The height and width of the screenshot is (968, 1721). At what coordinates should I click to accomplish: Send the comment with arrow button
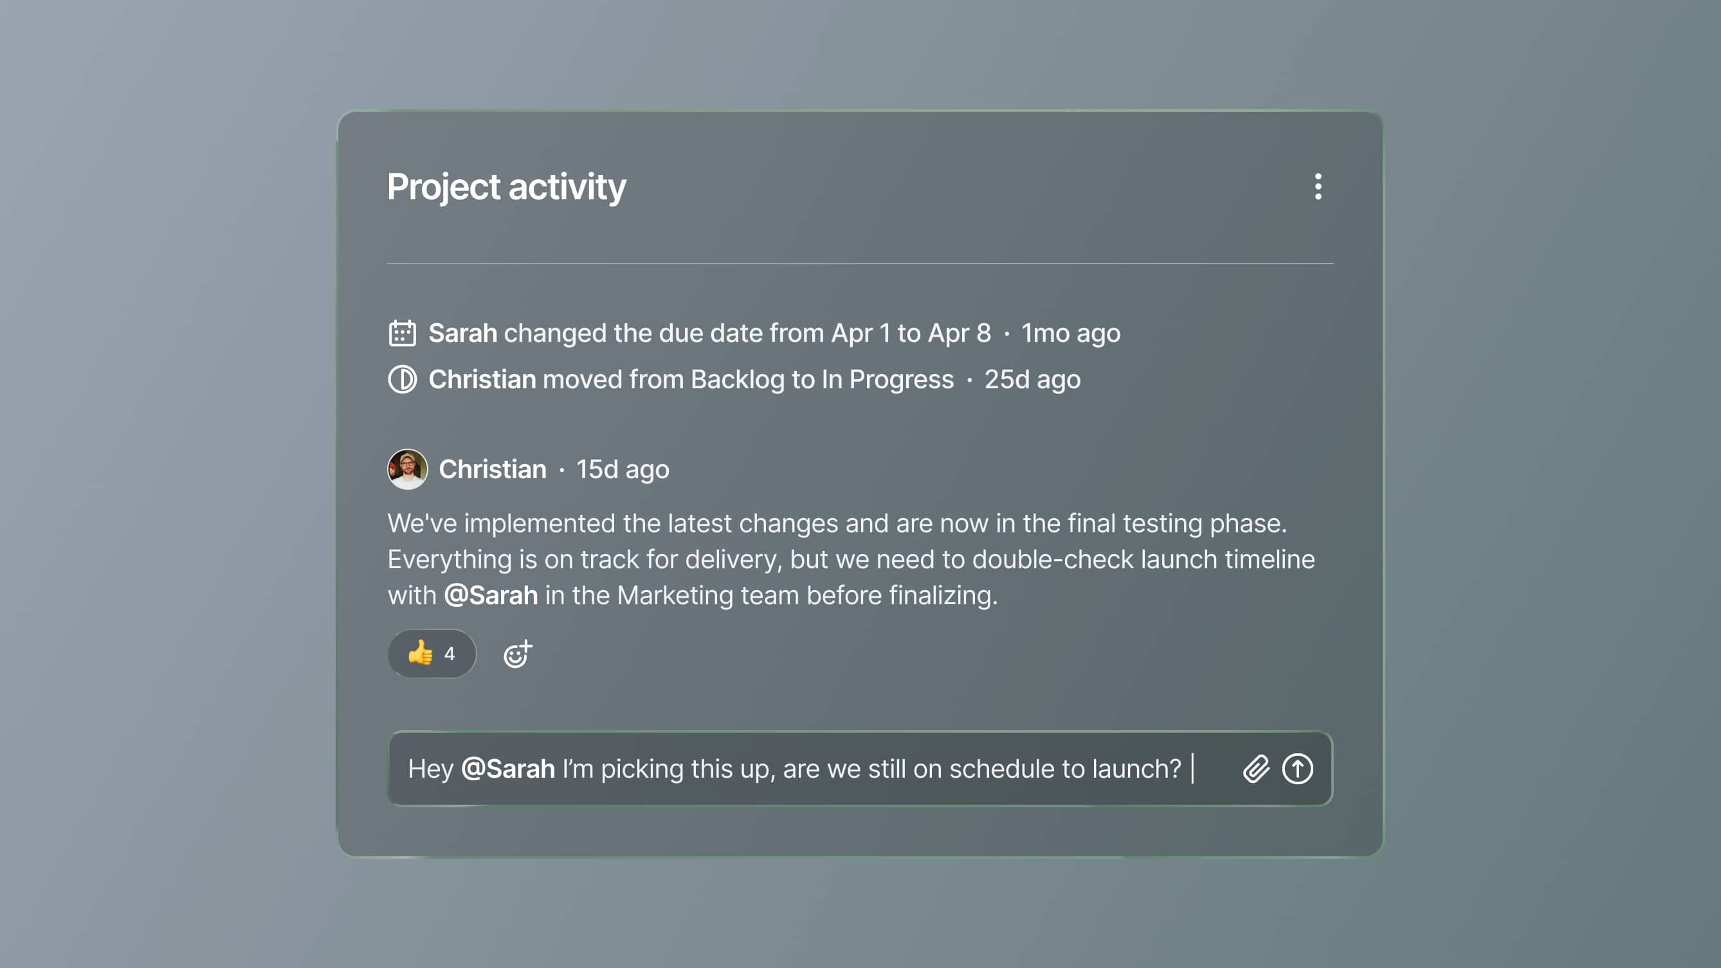(1297, 768)
